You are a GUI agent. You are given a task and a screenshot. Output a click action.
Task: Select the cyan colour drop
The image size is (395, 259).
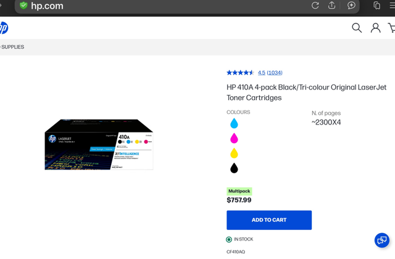click(x=234, y=123)
